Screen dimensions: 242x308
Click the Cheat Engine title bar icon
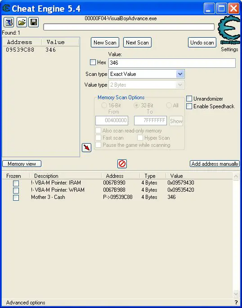[6, 9]
